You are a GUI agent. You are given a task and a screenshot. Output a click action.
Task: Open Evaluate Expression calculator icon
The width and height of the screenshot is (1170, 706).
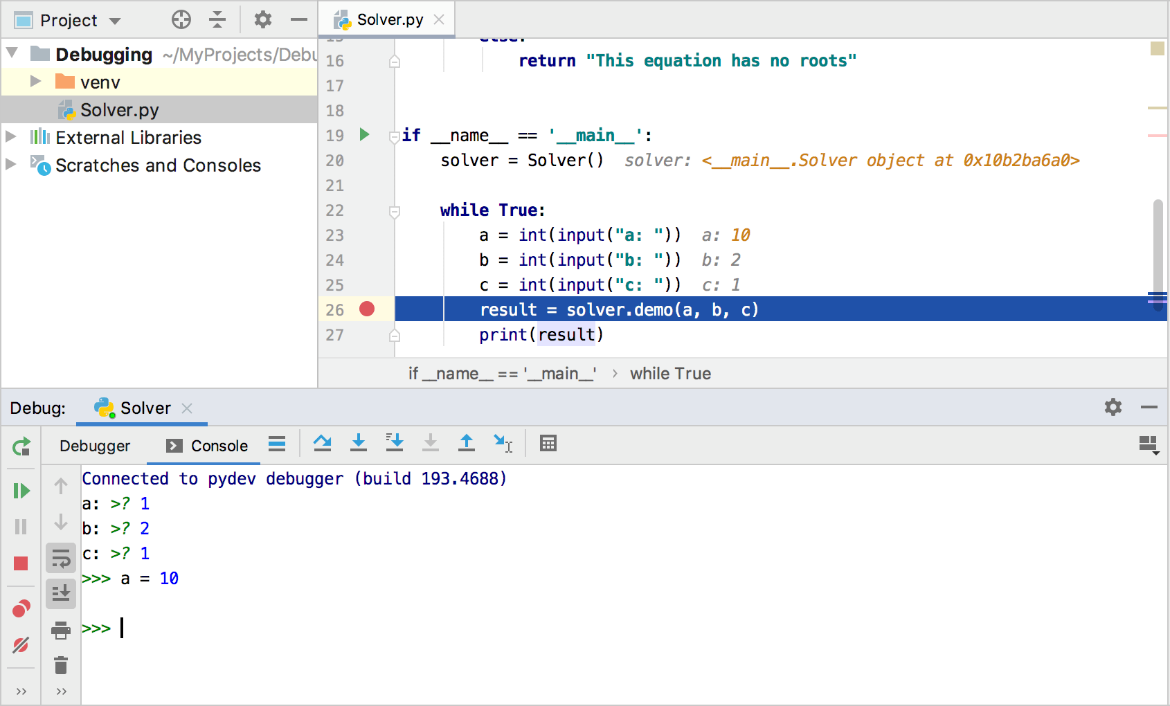click(548, 443)
